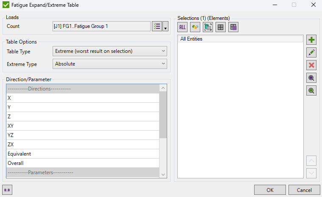Screen dimensions: 322x197
Task: Open the Extreme Type dropdown
Action: pyautogui.click(x=110, y=64)
